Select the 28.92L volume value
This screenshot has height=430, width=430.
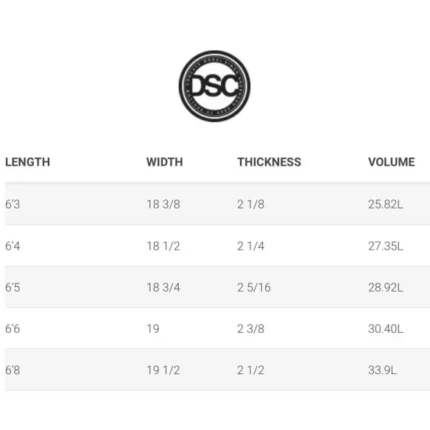[x=386, y=287]
